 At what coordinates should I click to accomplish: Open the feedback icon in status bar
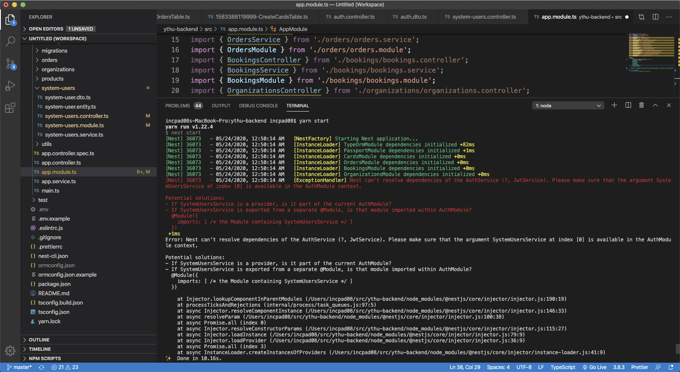tap(658, 367)
